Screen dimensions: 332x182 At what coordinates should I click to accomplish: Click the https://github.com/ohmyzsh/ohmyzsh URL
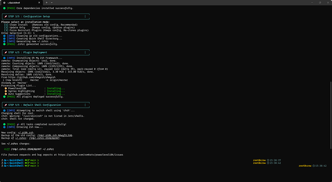(x=32, y=77)
